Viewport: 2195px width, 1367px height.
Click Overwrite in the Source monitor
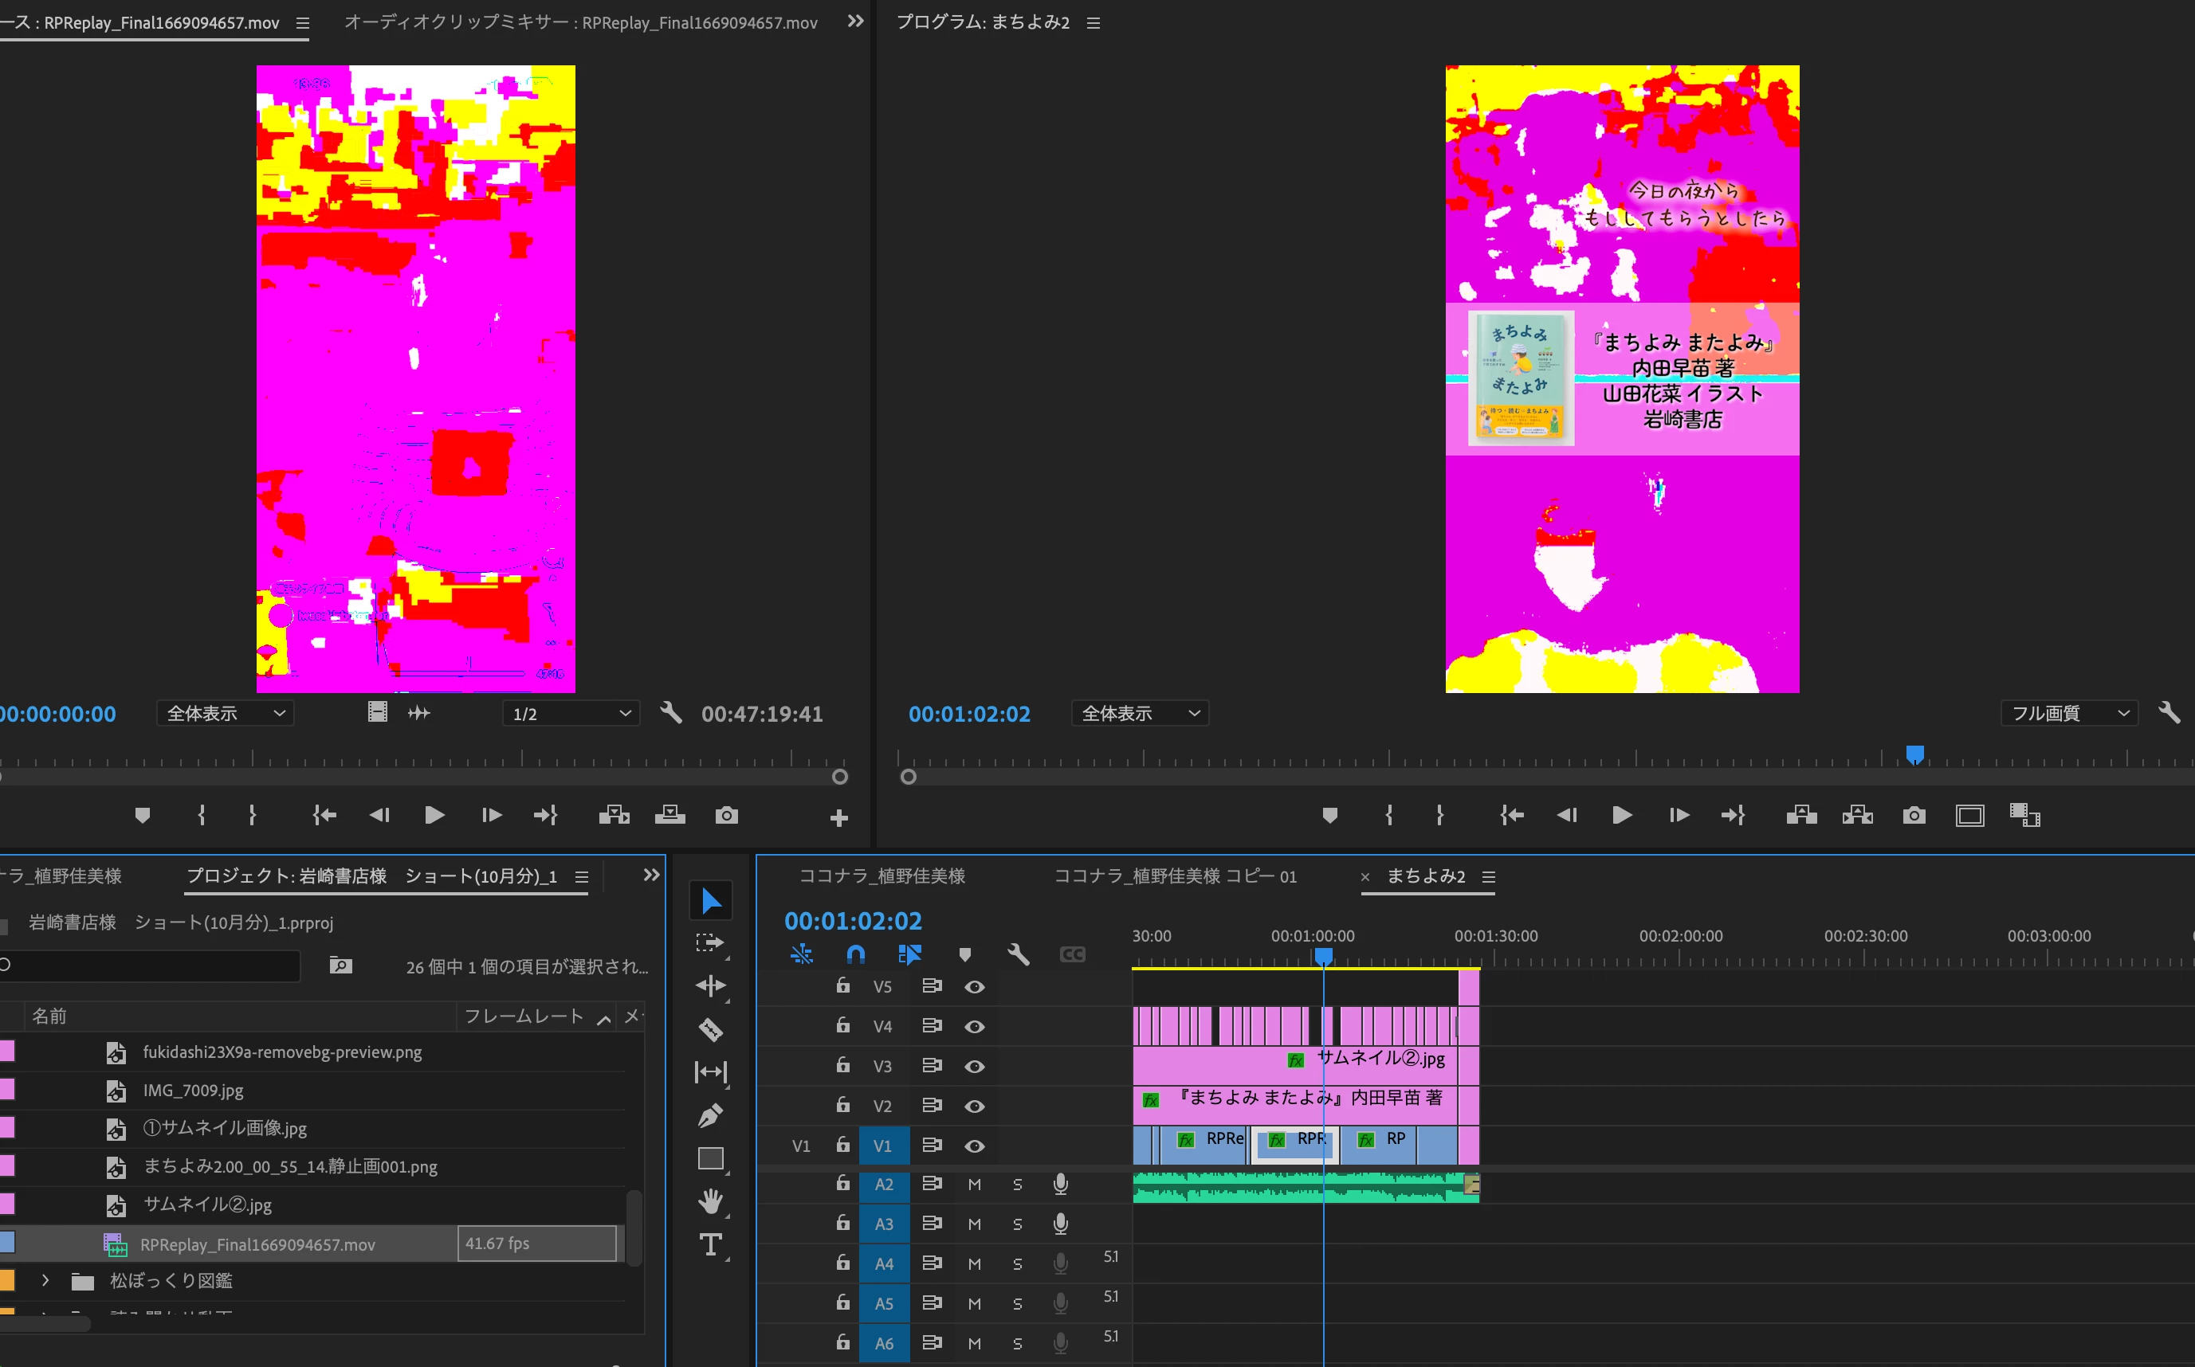click(670, 816)
